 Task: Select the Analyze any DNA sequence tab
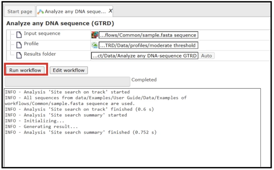(x=75, y=11)
